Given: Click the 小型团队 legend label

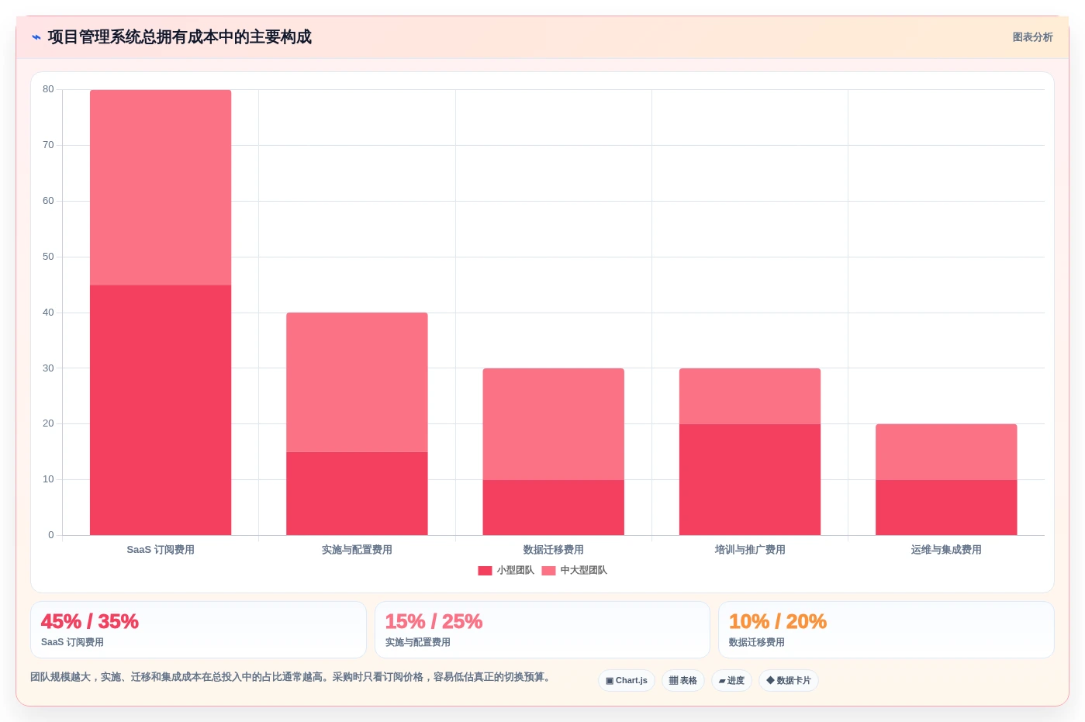Looking at the screenshot, I should (x=516, y=571).
